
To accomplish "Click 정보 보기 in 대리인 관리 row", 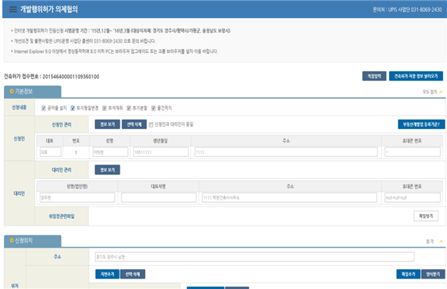I will pyautogui.click(x=108, y=169).
